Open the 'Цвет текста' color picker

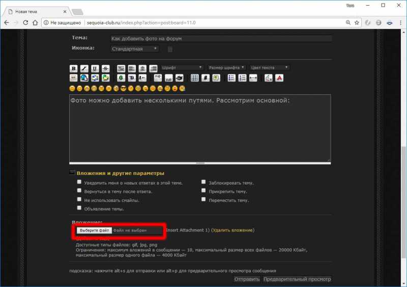coord(269,67)
